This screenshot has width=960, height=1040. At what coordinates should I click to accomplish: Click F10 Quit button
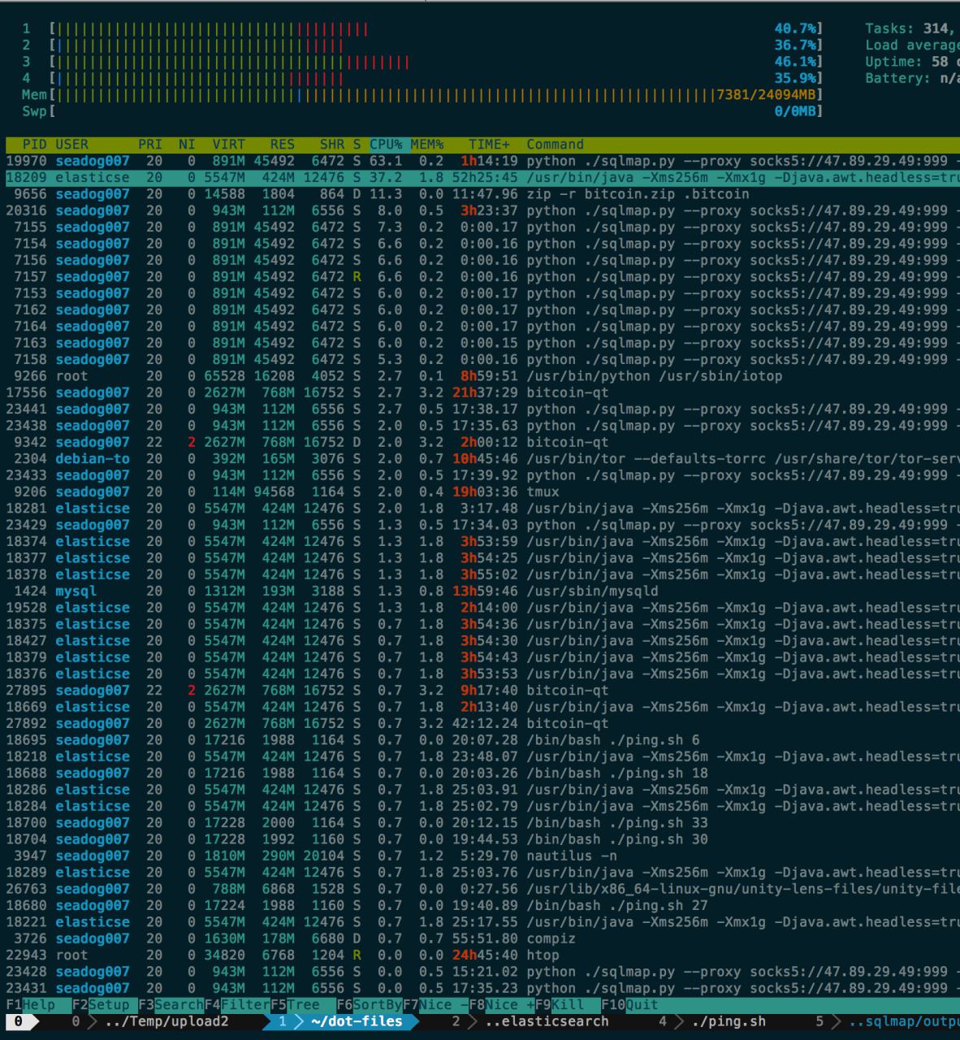[629, 1004]
